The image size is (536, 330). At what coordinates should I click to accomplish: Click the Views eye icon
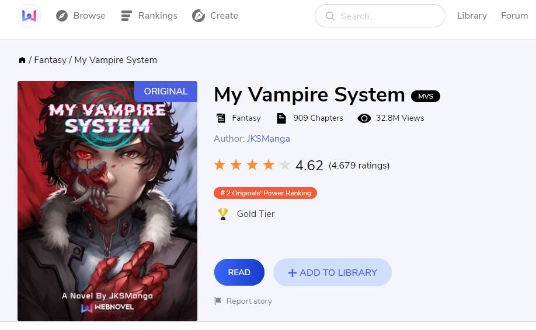tap(364, 118)
